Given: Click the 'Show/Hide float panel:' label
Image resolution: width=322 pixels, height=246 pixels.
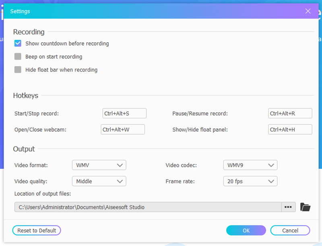Looking at the screenshot, I should [200, 130].
